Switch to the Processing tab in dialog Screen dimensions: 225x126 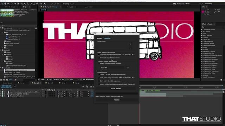coord(107,38)
